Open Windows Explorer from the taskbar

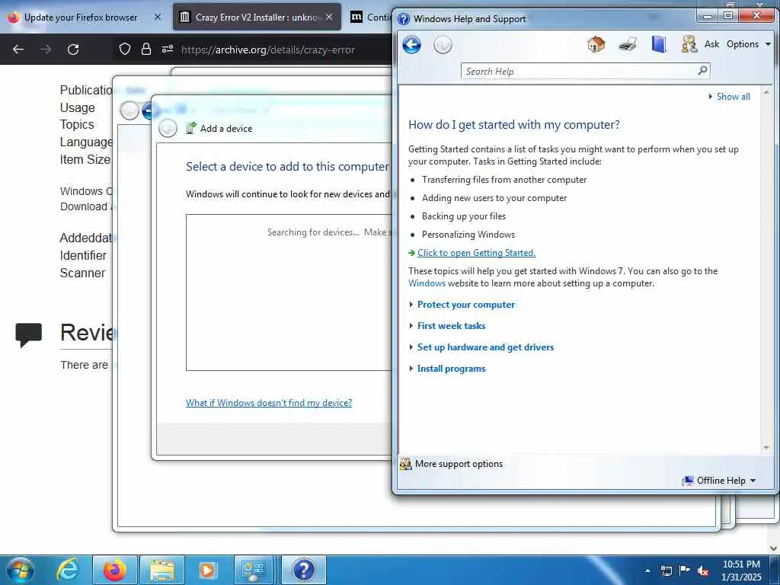click(161, 570)
